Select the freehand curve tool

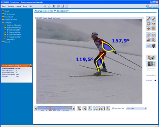pyautogui.click(x=154, y=23)
